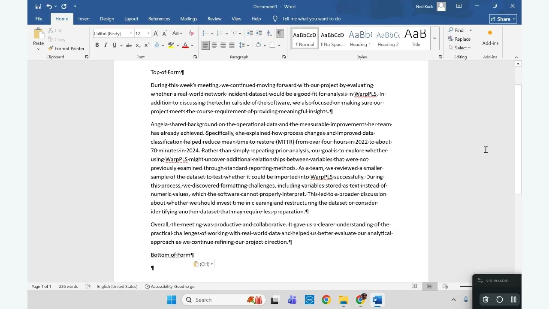The image size is (549, 309).
Task: Open Google Chrome from the taskbar
Action: pos(326,300)
